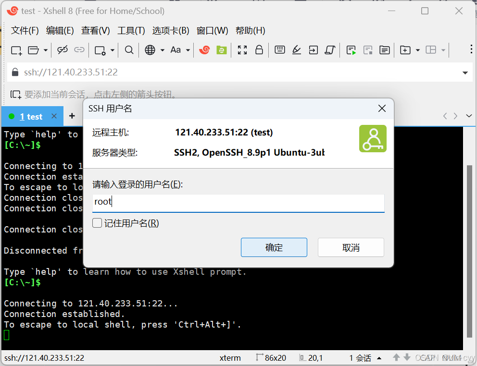Click the 取消 button
Screen dimensions: 477x366
351,247
